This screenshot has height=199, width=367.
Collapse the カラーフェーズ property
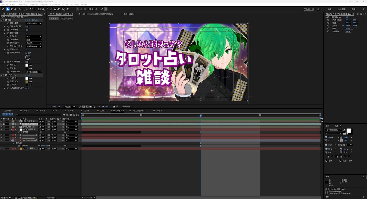(x=5, y=53)
